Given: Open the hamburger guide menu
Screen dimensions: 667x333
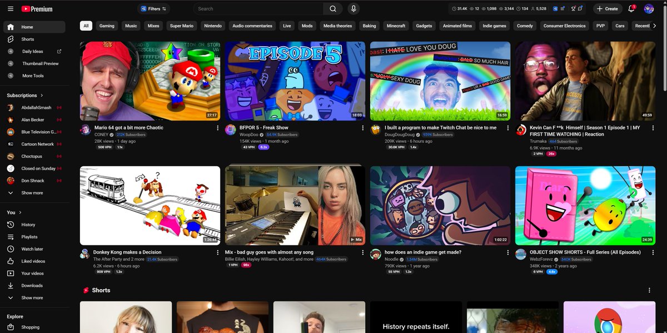Looking at the screenshot, I should click(11, 9).
